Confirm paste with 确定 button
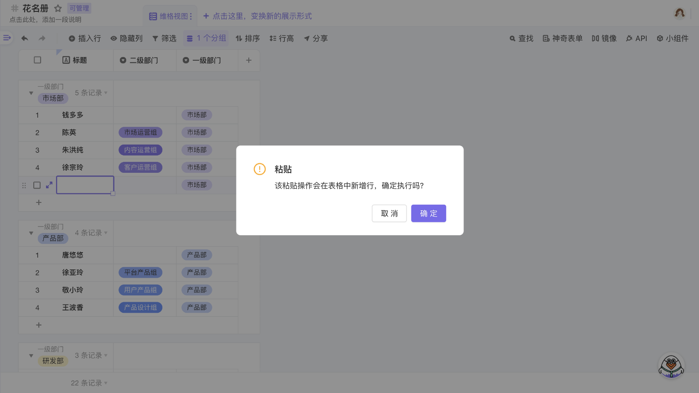Screen dimensions: 699x393 click(428, 213)
